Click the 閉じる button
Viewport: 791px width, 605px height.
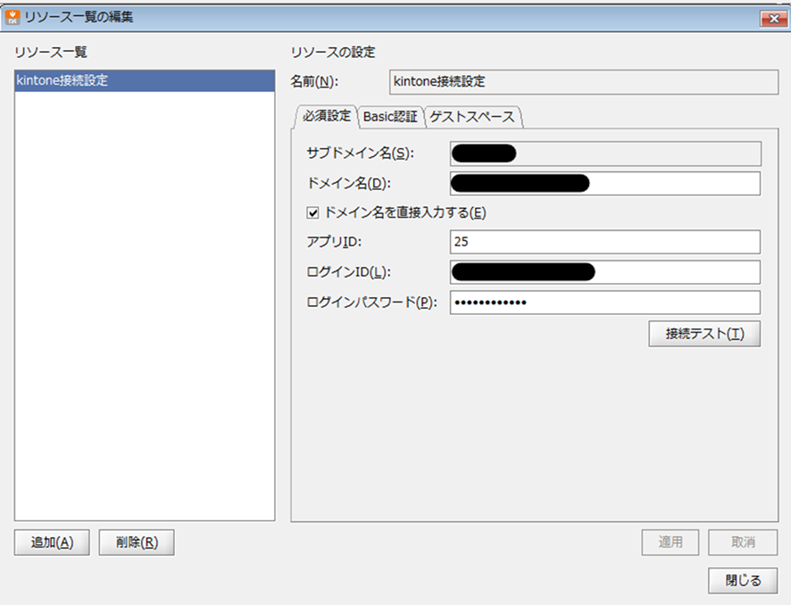click(743, 581)
